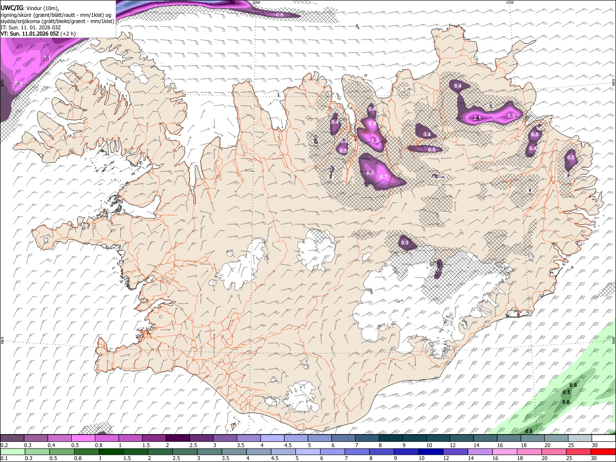
Task: Click the white Mýrdalsjökull glacier near the south coast
Action: [x=302, y=397]
